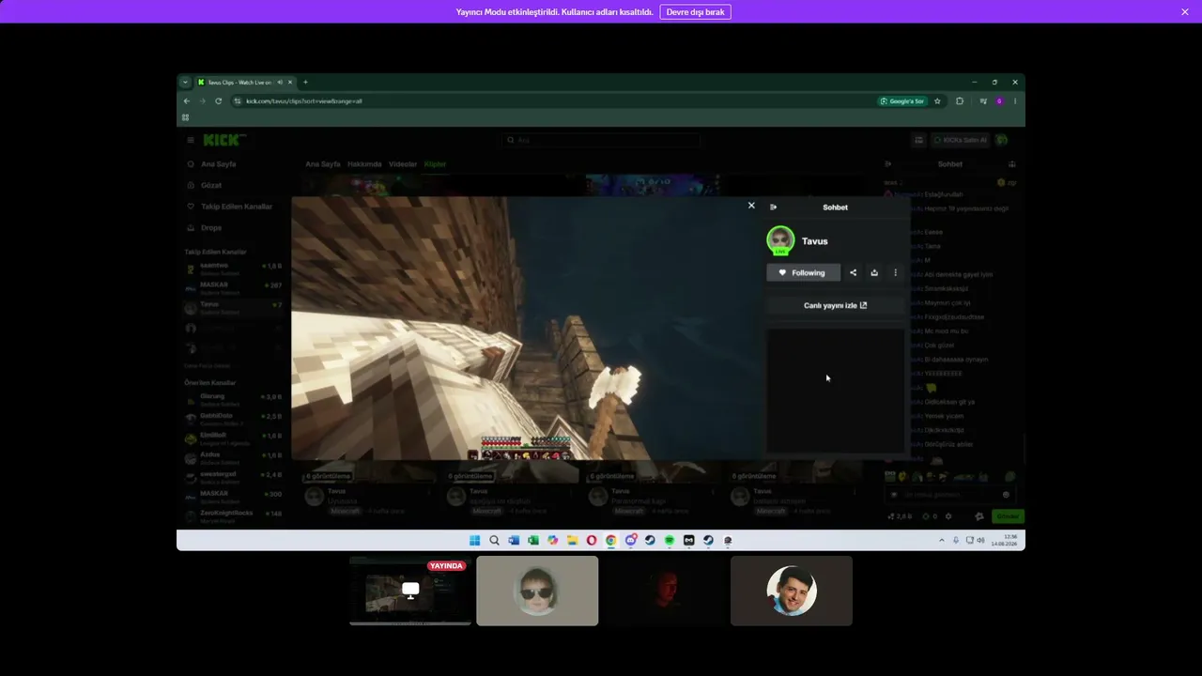Select the 'YAYINDA' screen share tile
This screenshot has width=1202, height=676.
point(410,591)
